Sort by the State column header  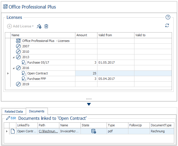point(94,125)
